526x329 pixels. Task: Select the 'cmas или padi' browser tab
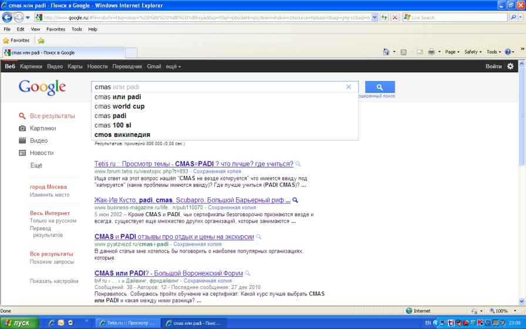tap(64, 53)
